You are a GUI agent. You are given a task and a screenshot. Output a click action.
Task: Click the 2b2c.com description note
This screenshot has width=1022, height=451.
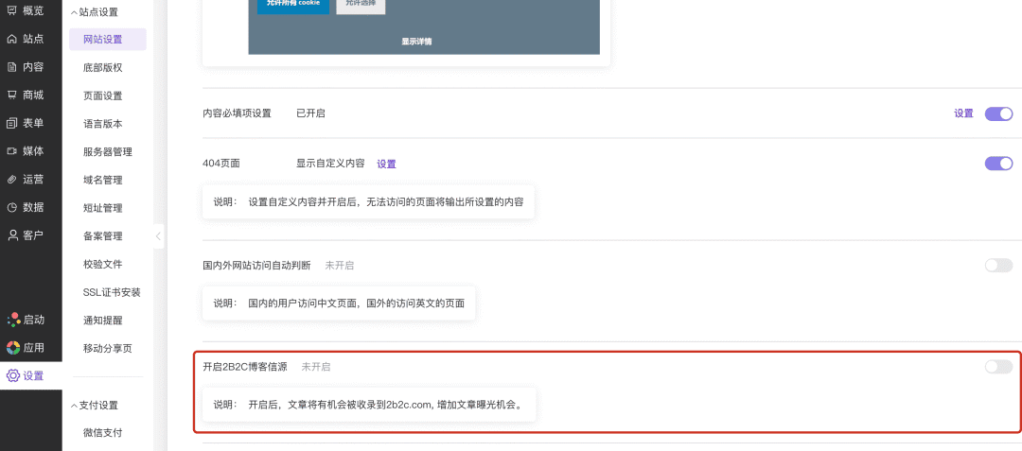pos(369,404)
